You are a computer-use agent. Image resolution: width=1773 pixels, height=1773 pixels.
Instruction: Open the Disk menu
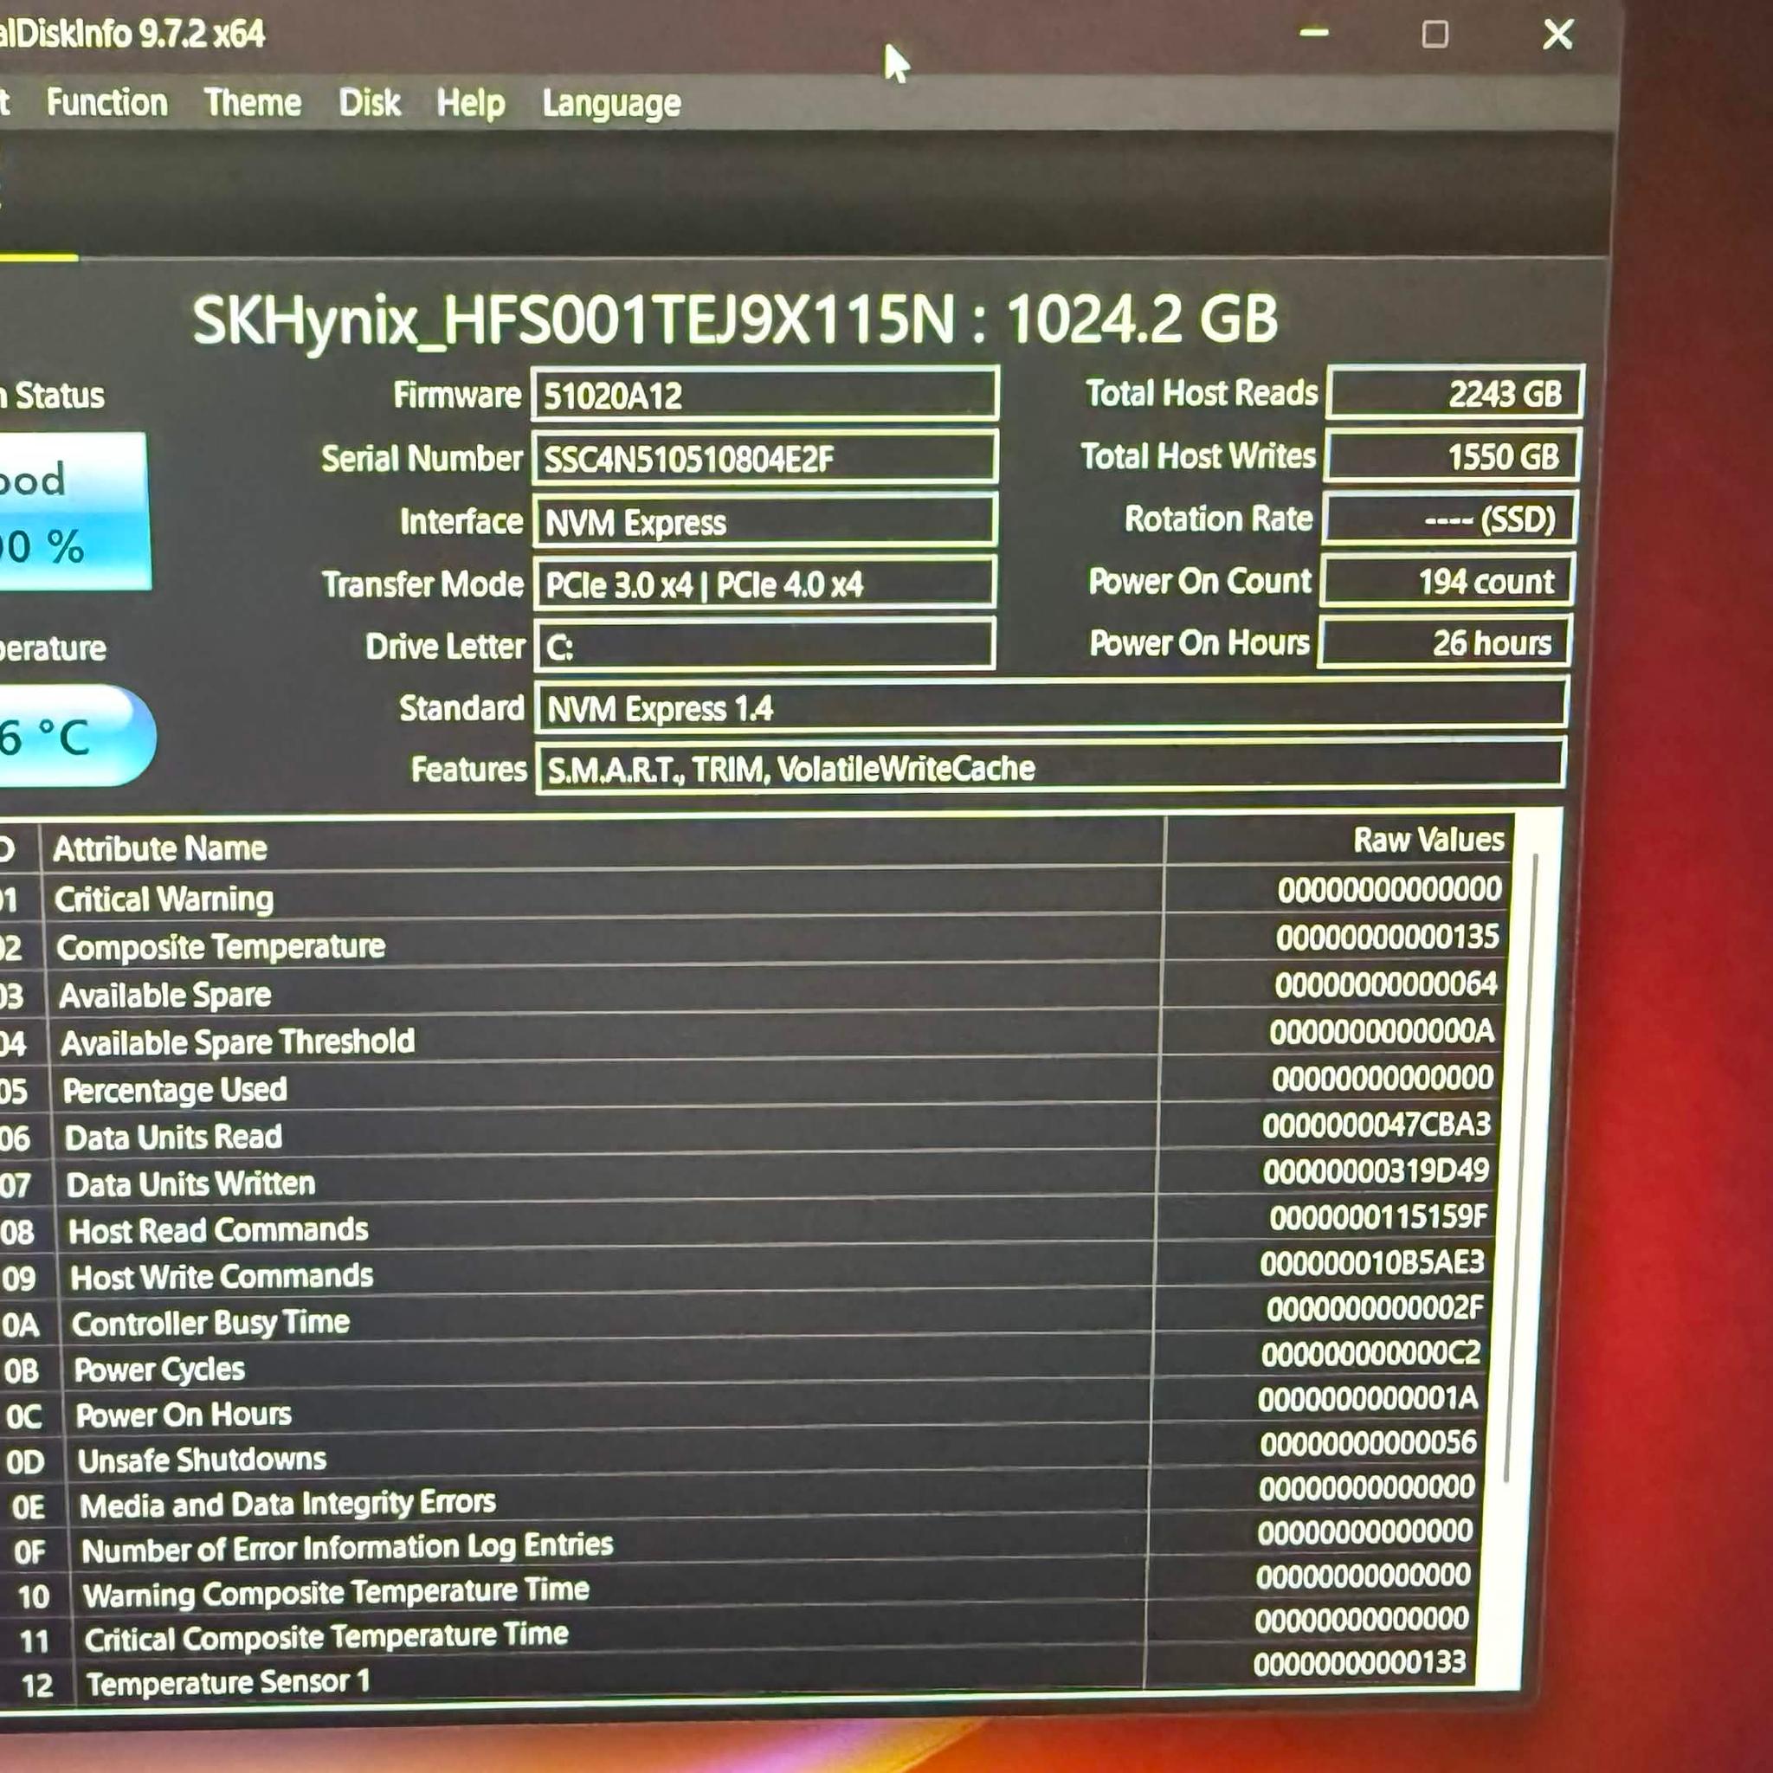pyautogui.click(x=370, y=103)
